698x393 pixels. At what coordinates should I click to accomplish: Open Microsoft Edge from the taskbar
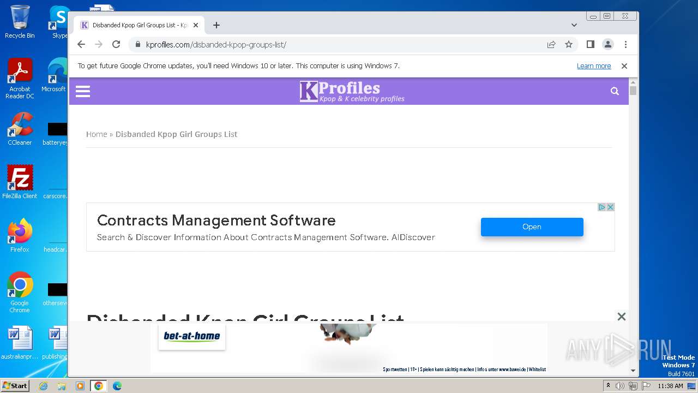(x=117, y=386)
